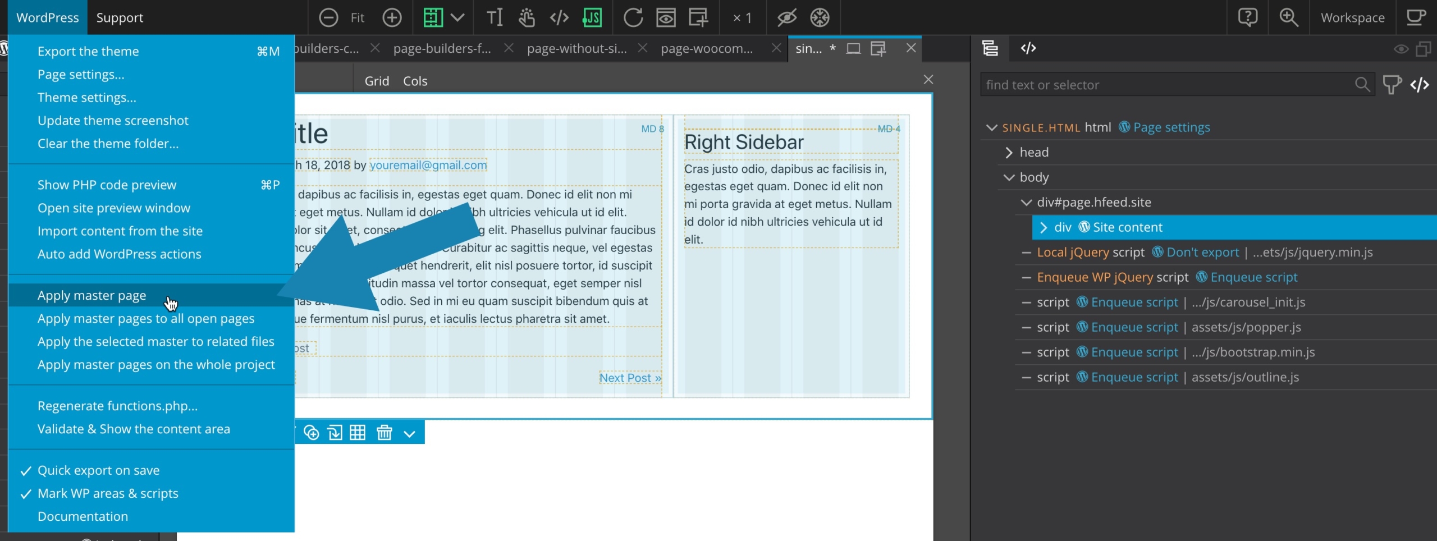Image resolution: width=1437 pixels, height=541 pixels.
Task: Click the zoom in plus icon
Action: tap(392, 17)
